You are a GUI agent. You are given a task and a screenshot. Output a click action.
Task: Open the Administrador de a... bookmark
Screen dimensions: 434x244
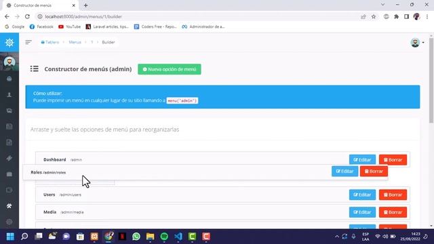coord(203,26)
